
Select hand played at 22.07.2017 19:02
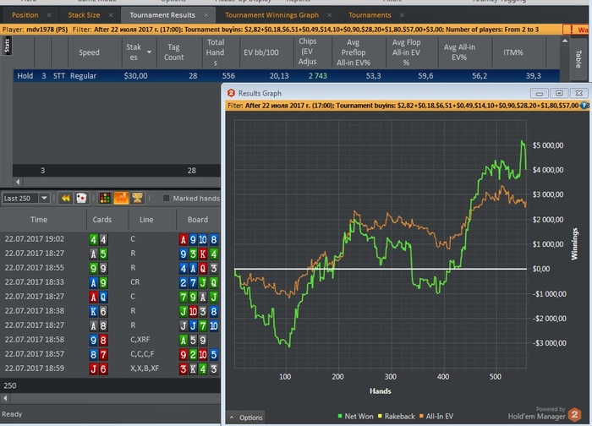click(x=110, y=239)
